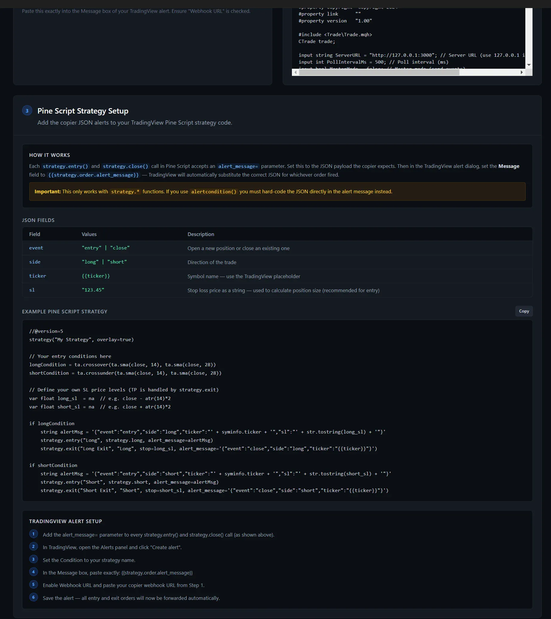Click the step 3 badge next to Pine Script Strategy Setup
The width and height of the screenshot is (551, 619).
click(27, 111)
